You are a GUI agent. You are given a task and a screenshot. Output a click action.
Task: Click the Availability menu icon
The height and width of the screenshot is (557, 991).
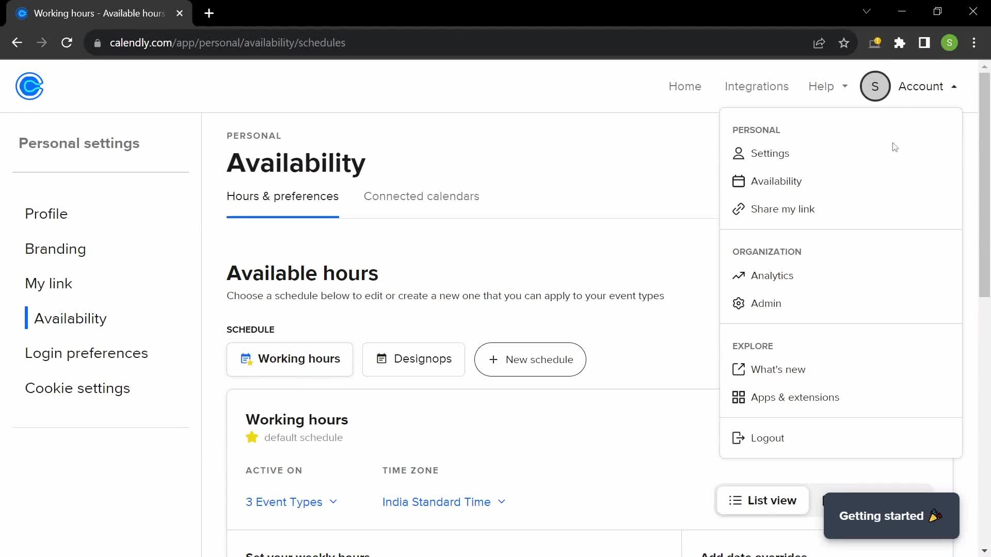[739, 180]
